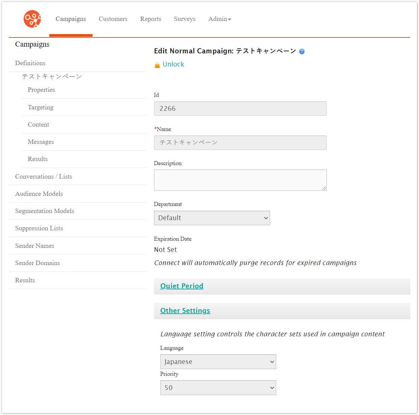
Task: Click into the Description text area
Action: tap(240, 180)
